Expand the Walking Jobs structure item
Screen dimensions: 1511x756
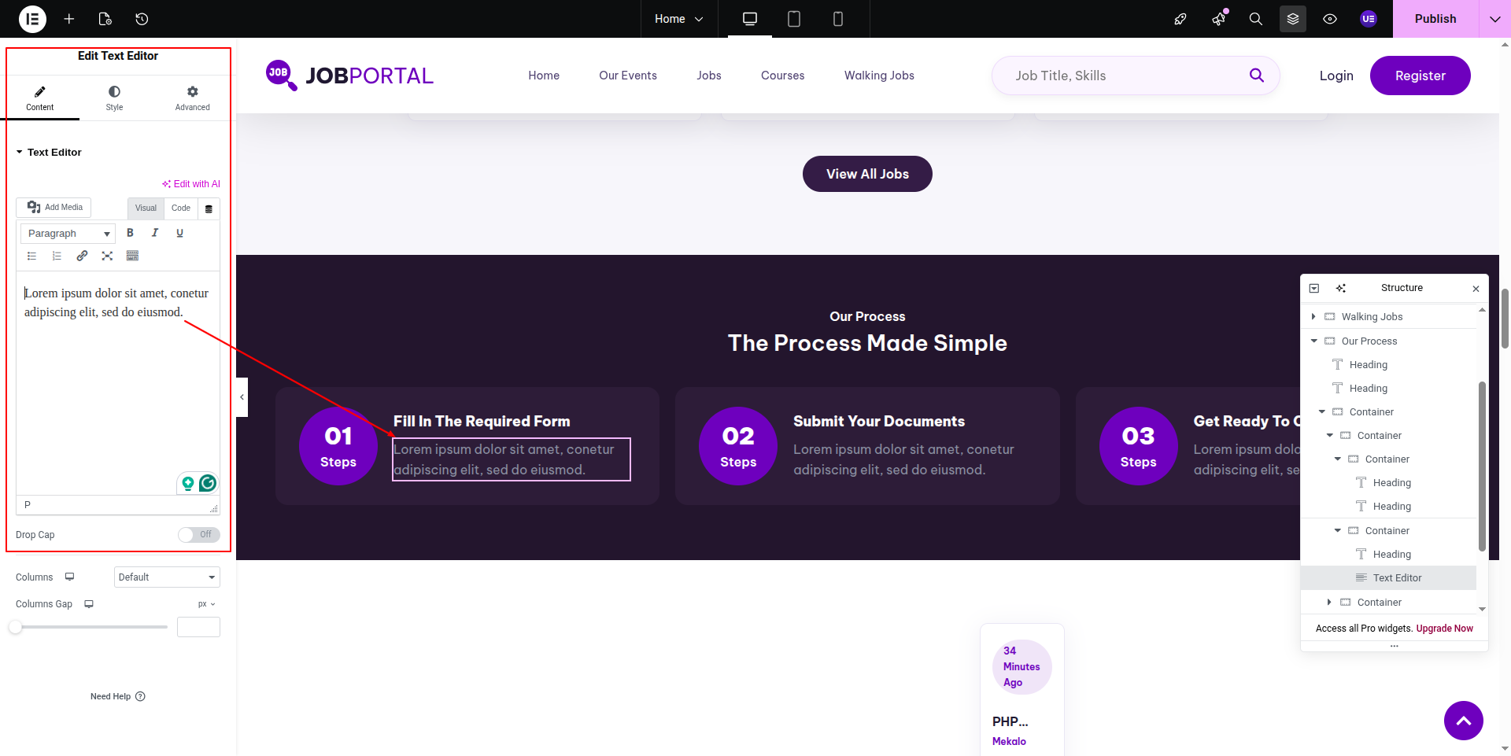pyautogui.click(x=1313, y=317)
